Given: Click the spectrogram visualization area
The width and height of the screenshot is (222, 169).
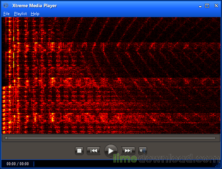Looking at the screenshot, I should tap(111, 75).
